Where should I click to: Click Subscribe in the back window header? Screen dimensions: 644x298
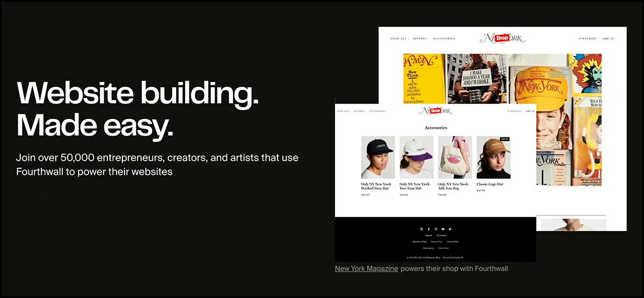[x=587, y=39]
